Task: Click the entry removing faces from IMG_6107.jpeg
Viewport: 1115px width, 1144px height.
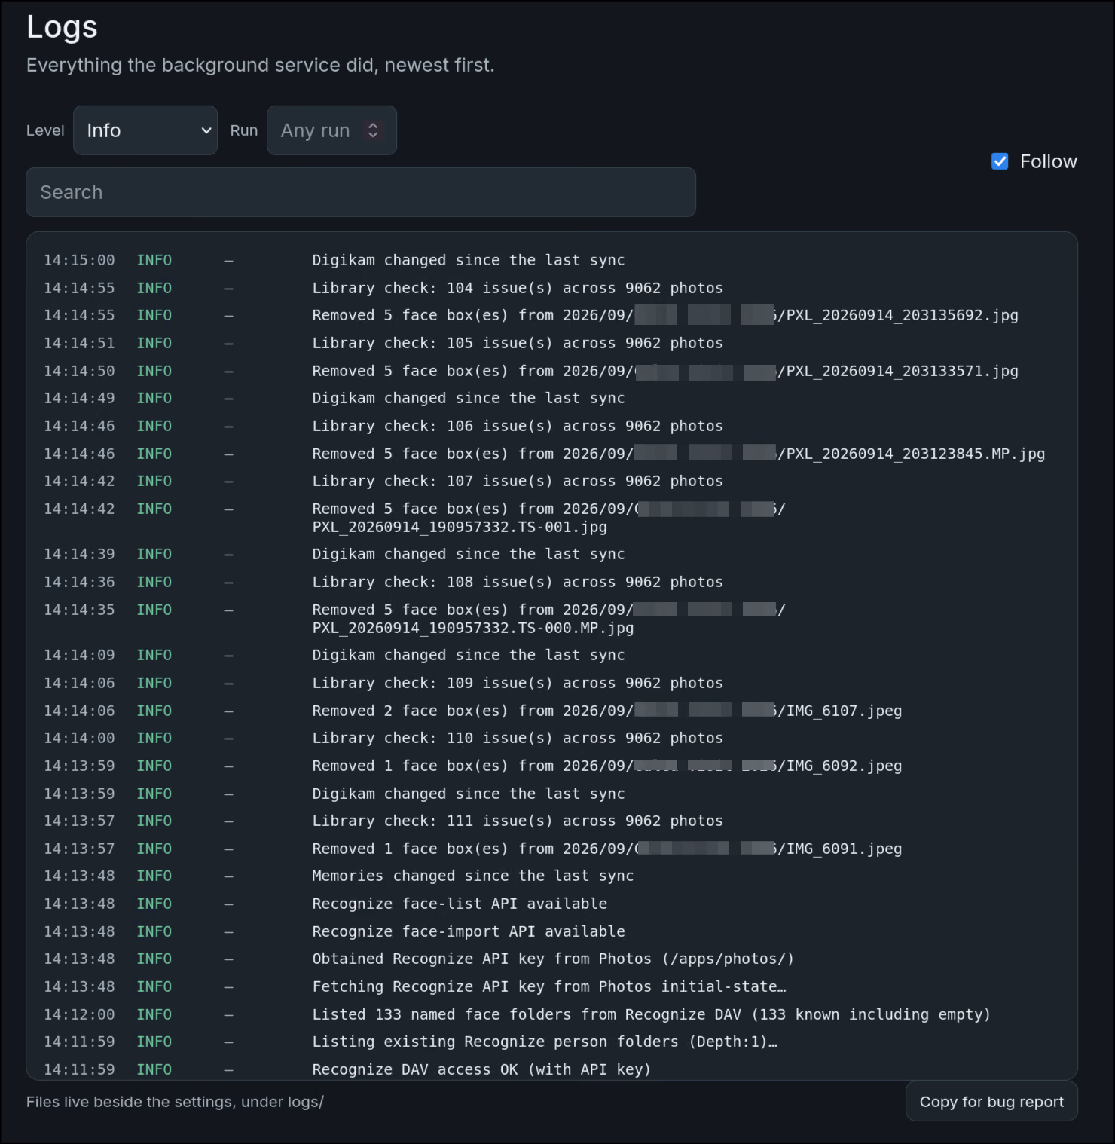Action: (x=551, y=711)
